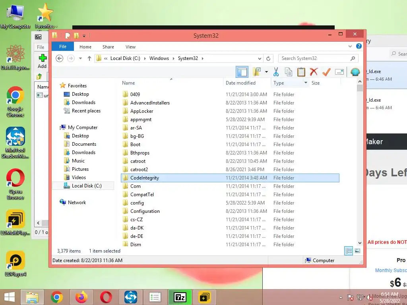407x305 pixels.
Task: Click Local Disk (C:) in the breadcrumb
Action: (x=125, y=58)
